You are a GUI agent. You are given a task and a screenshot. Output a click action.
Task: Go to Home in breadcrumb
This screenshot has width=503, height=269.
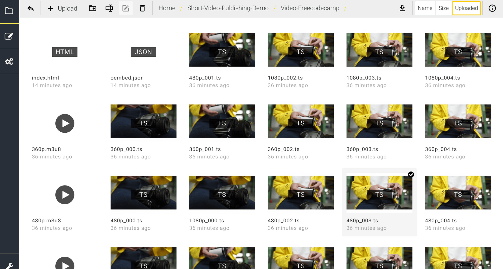tap(167, 8)
